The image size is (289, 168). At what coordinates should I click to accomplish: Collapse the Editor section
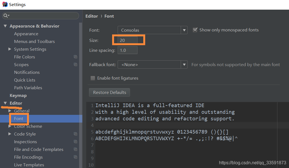(5, 103)
